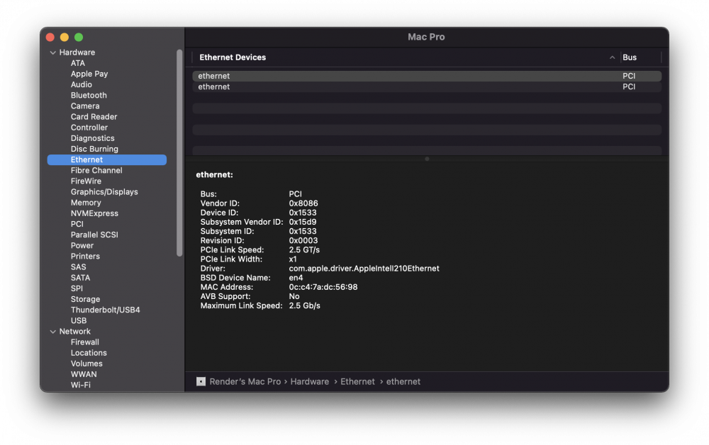Click the Driver value com.apple.driver.AppleIntelI210Ethernet
The width and height of the screenshot is (709, 445).
(x=364, y=269)
